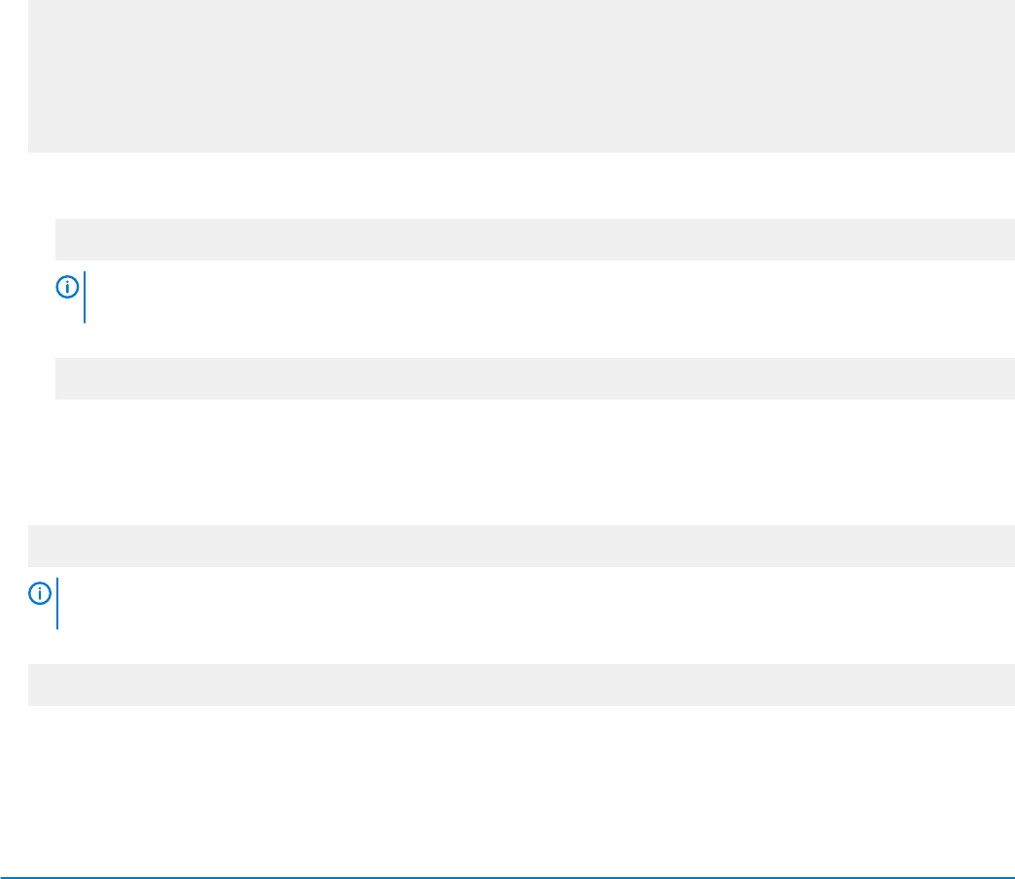
Task: Click the blue horizontal footer line
Action: click(x=507, y=878)
